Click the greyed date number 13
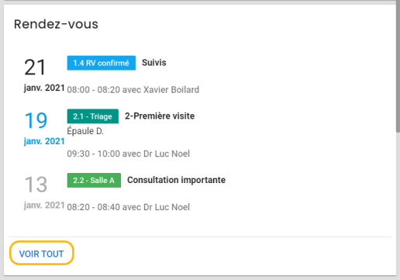 [x=36, y=185]
